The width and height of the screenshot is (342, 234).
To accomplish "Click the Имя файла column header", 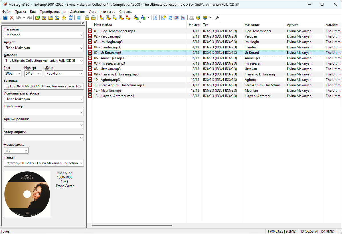I will pos(103,25).
